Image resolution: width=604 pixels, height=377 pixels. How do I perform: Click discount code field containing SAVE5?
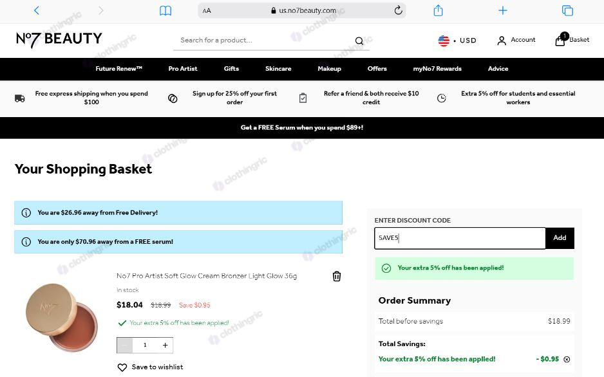point(460,238)
